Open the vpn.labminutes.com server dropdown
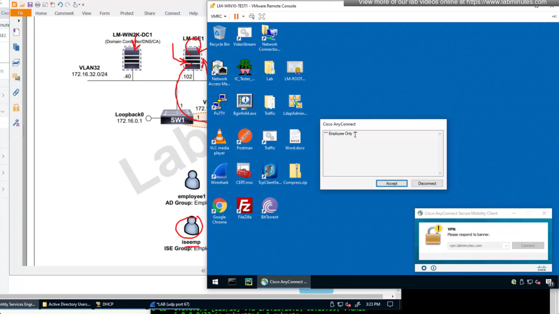This screenshot has height=314, width=559. point(506,246)
